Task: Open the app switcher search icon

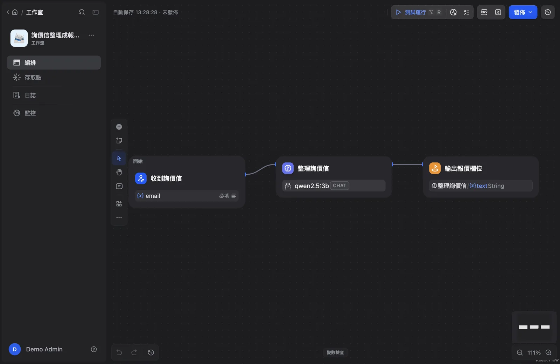Action: tap(82, 12)
